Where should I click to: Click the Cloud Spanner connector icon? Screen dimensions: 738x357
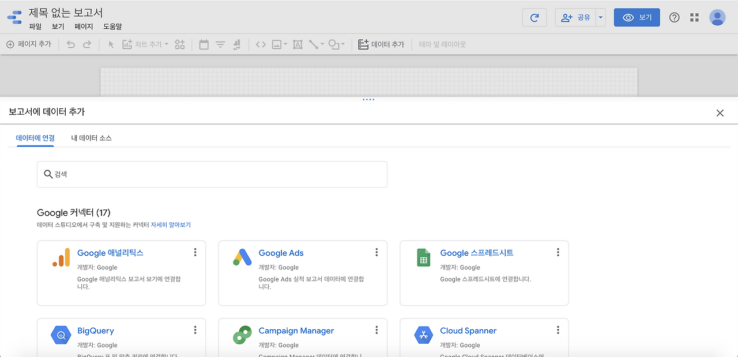[x=424, y=335]
